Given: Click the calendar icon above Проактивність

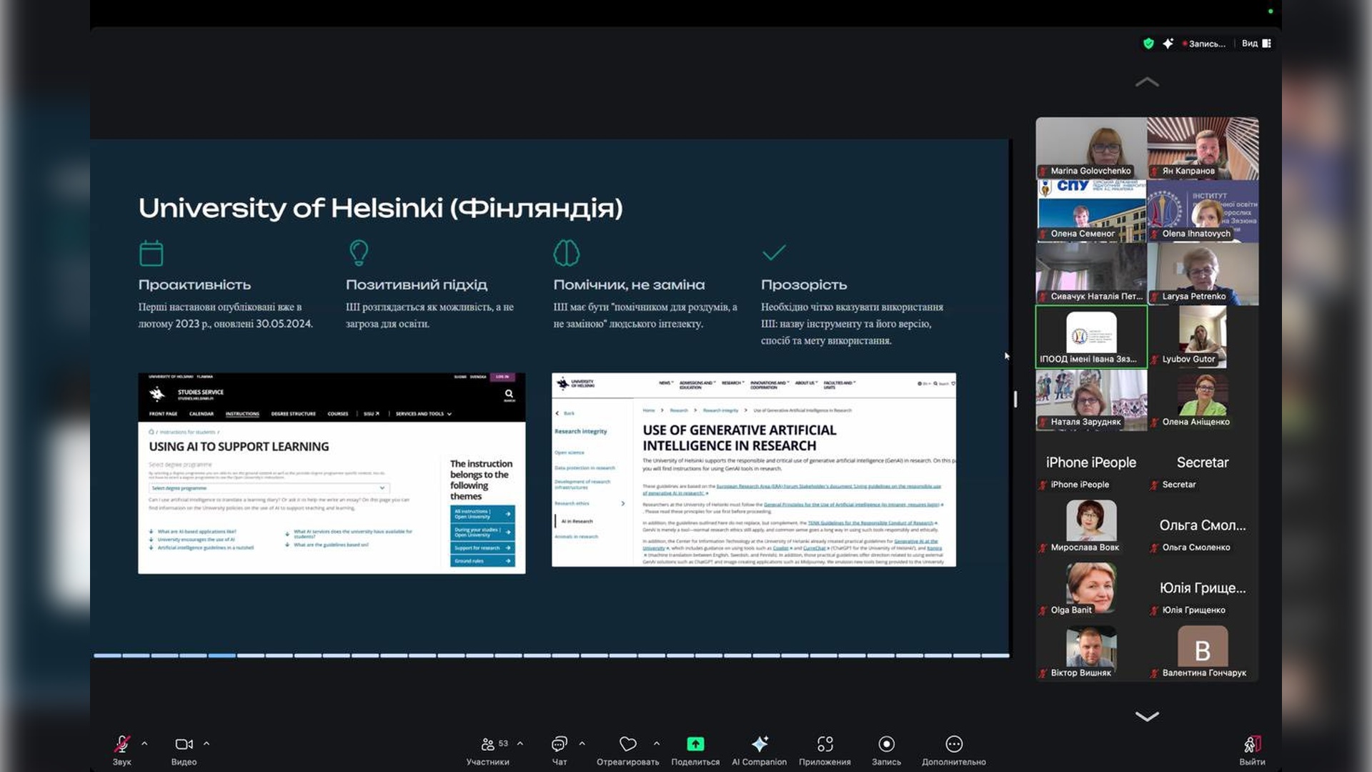Looking at the screenshot, I should [151, 253].
